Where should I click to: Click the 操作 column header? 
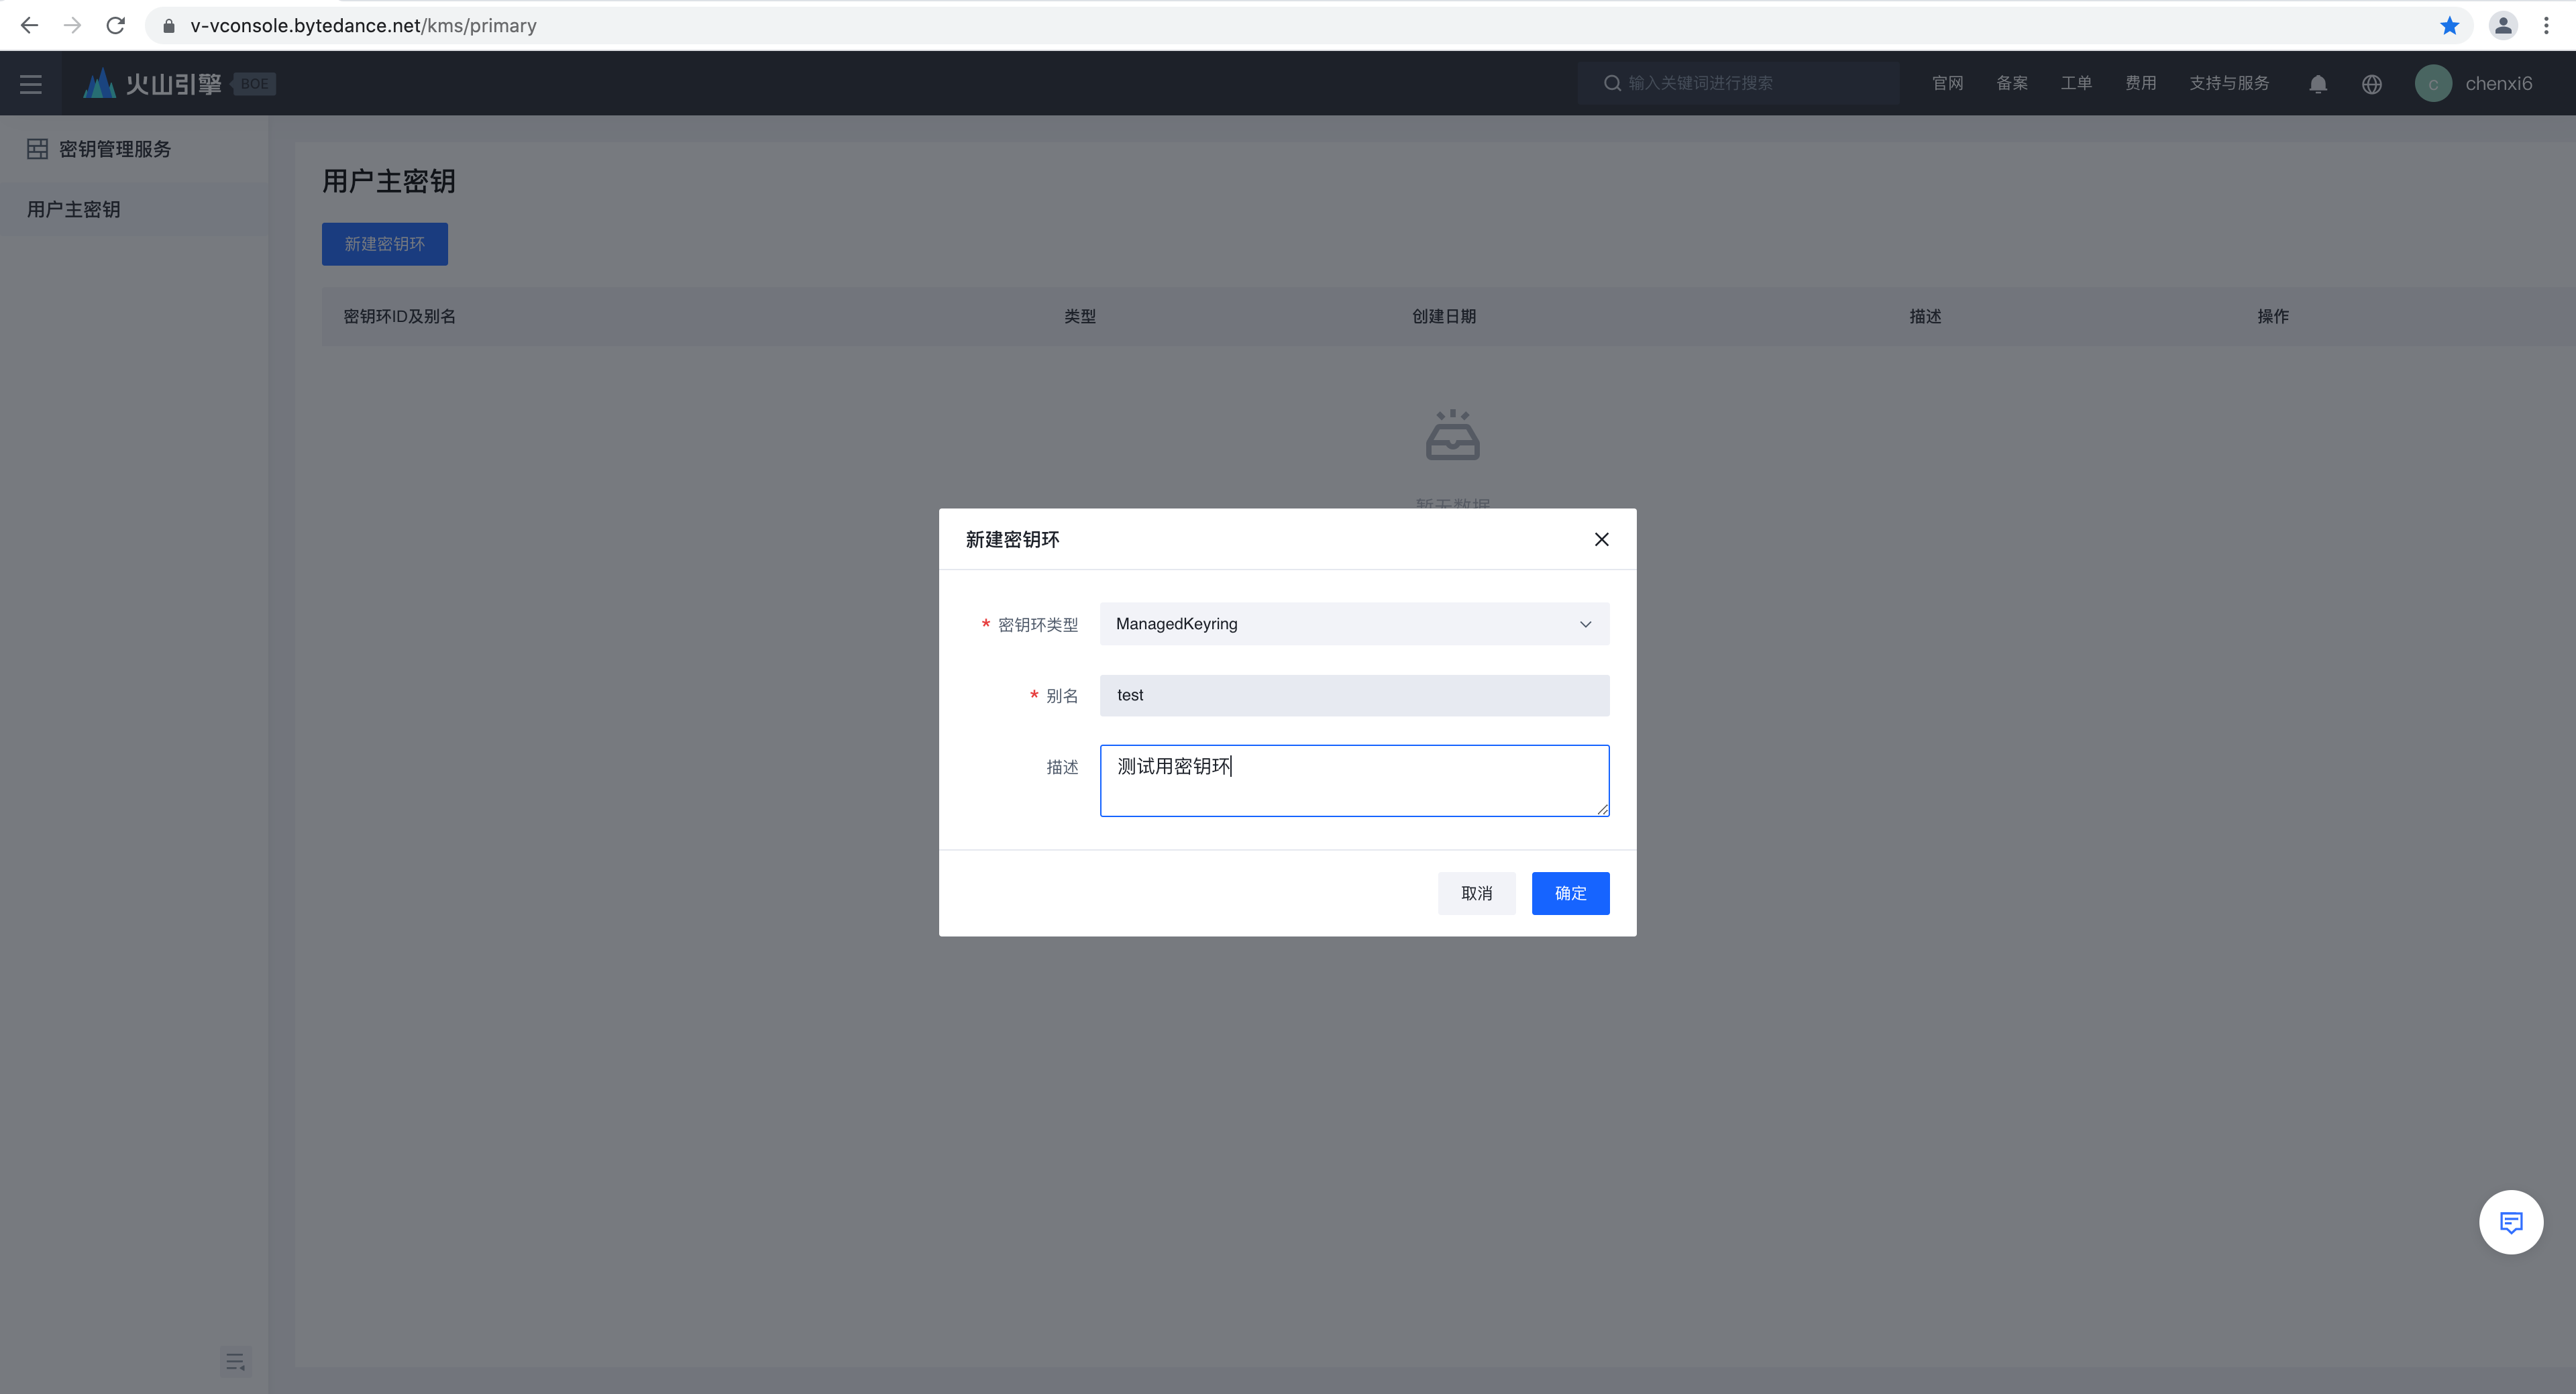(2272, 316)
